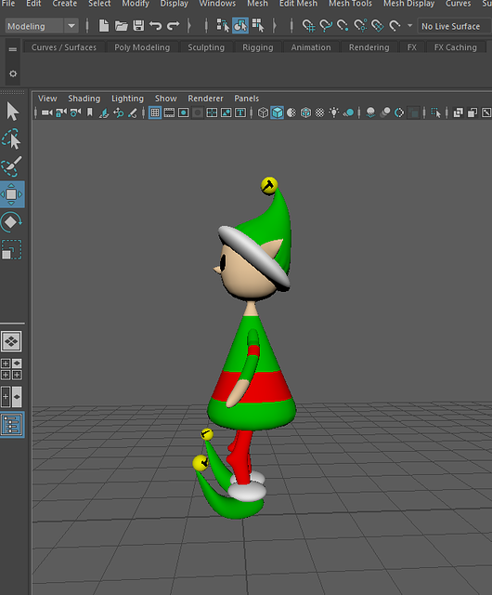Select by hierarchy and combinations
Viewport: 492px width, 595px height.
[223, 26]
